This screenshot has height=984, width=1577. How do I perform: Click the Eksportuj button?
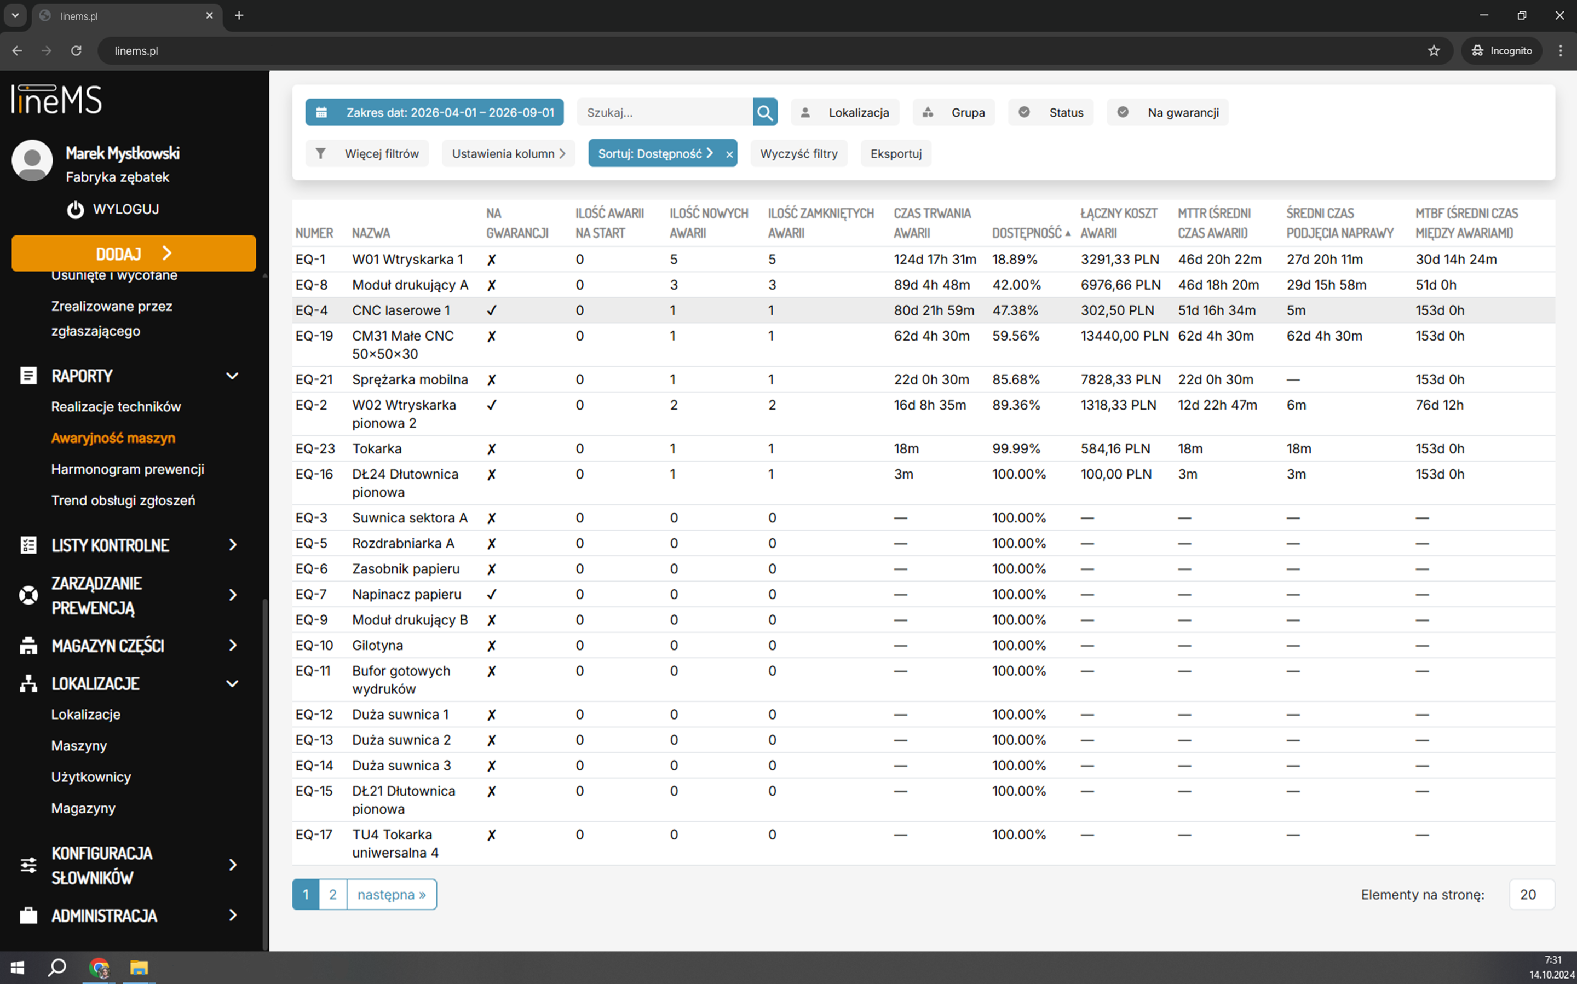896,153
